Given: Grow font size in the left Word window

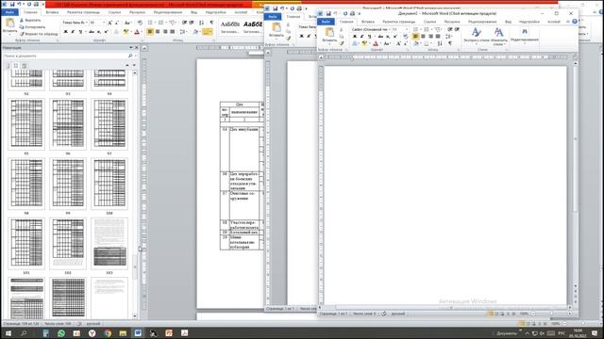Looking at the screenshot, I should pyautogui.click(x=109, y=23).
